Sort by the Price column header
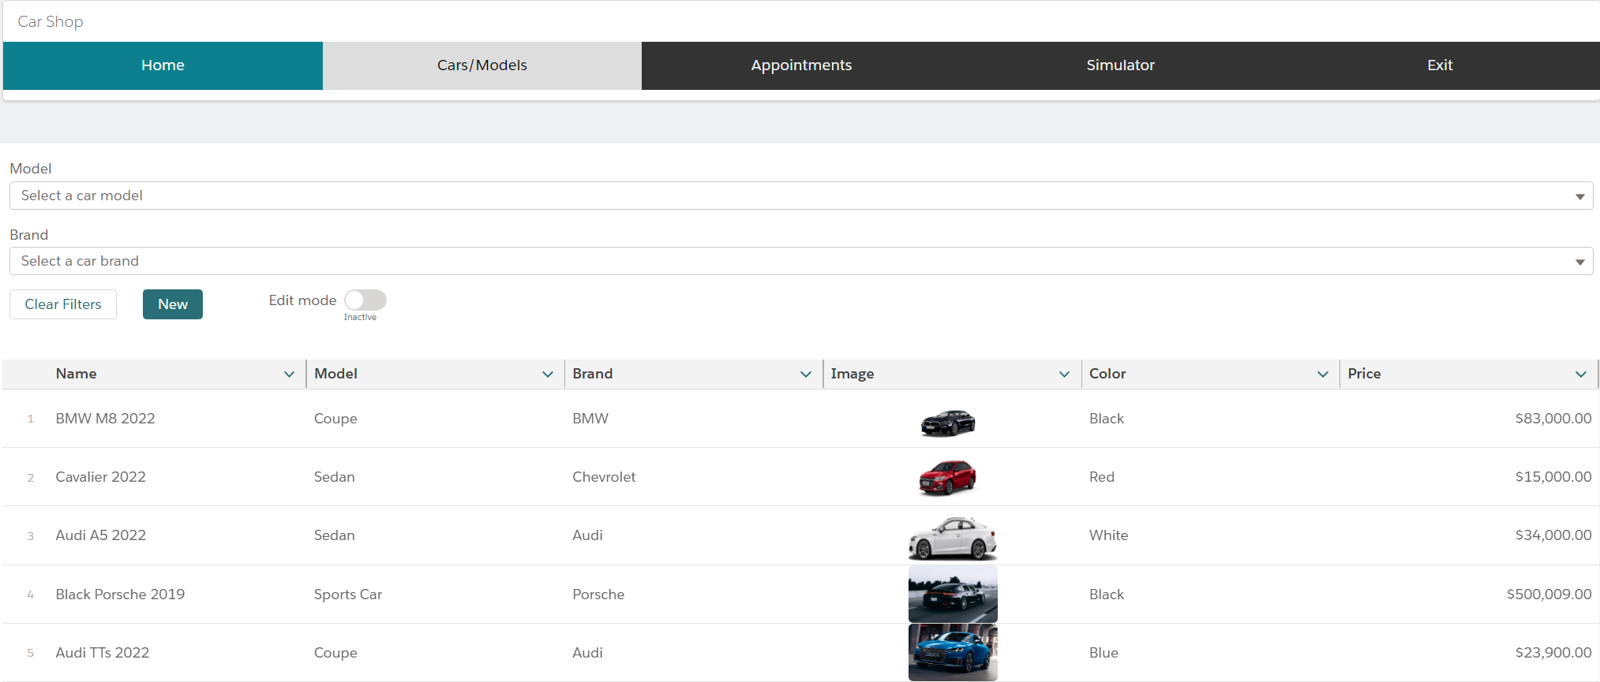The height and width of the screenshot is (682, 1600). 1364,374
